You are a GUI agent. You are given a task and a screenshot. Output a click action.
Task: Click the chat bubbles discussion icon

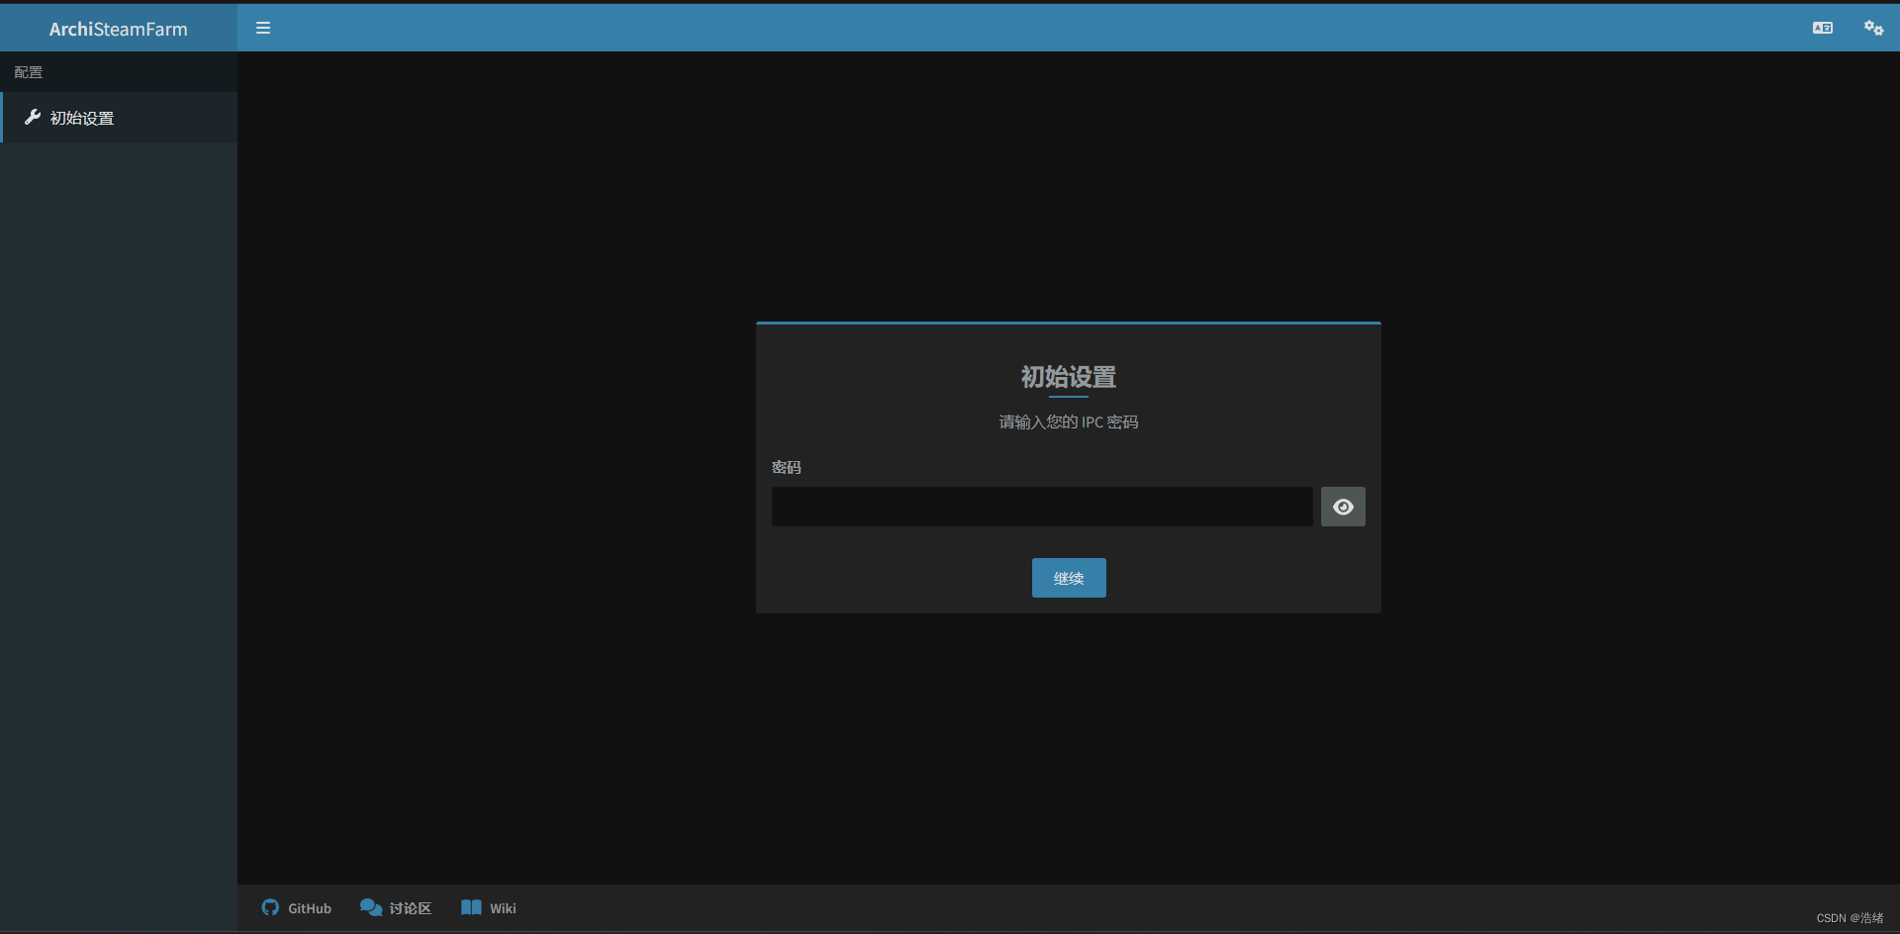[371, 907]
